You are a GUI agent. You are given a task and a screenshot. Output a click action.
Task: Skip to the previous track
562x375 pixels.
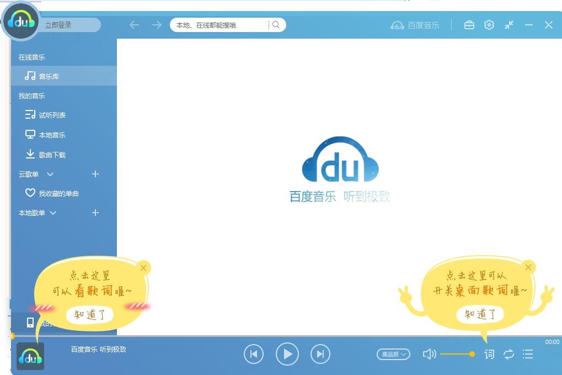point(254,354)
